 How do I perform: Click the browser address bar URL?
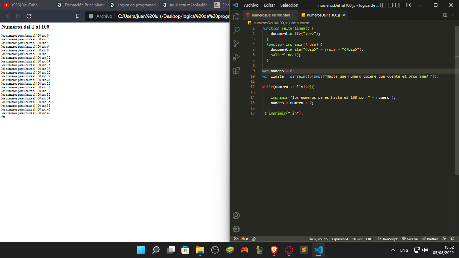tap(173, 16)
